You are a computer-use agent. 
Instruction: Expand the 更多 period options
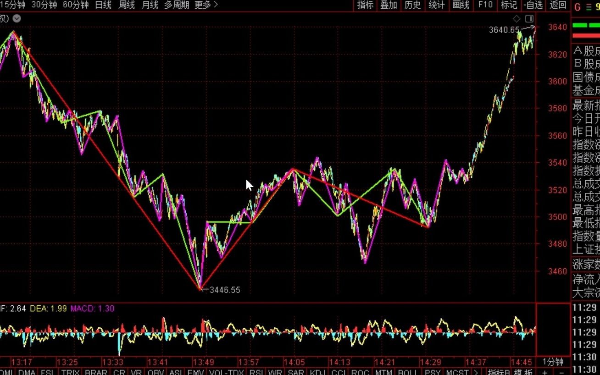206,5
